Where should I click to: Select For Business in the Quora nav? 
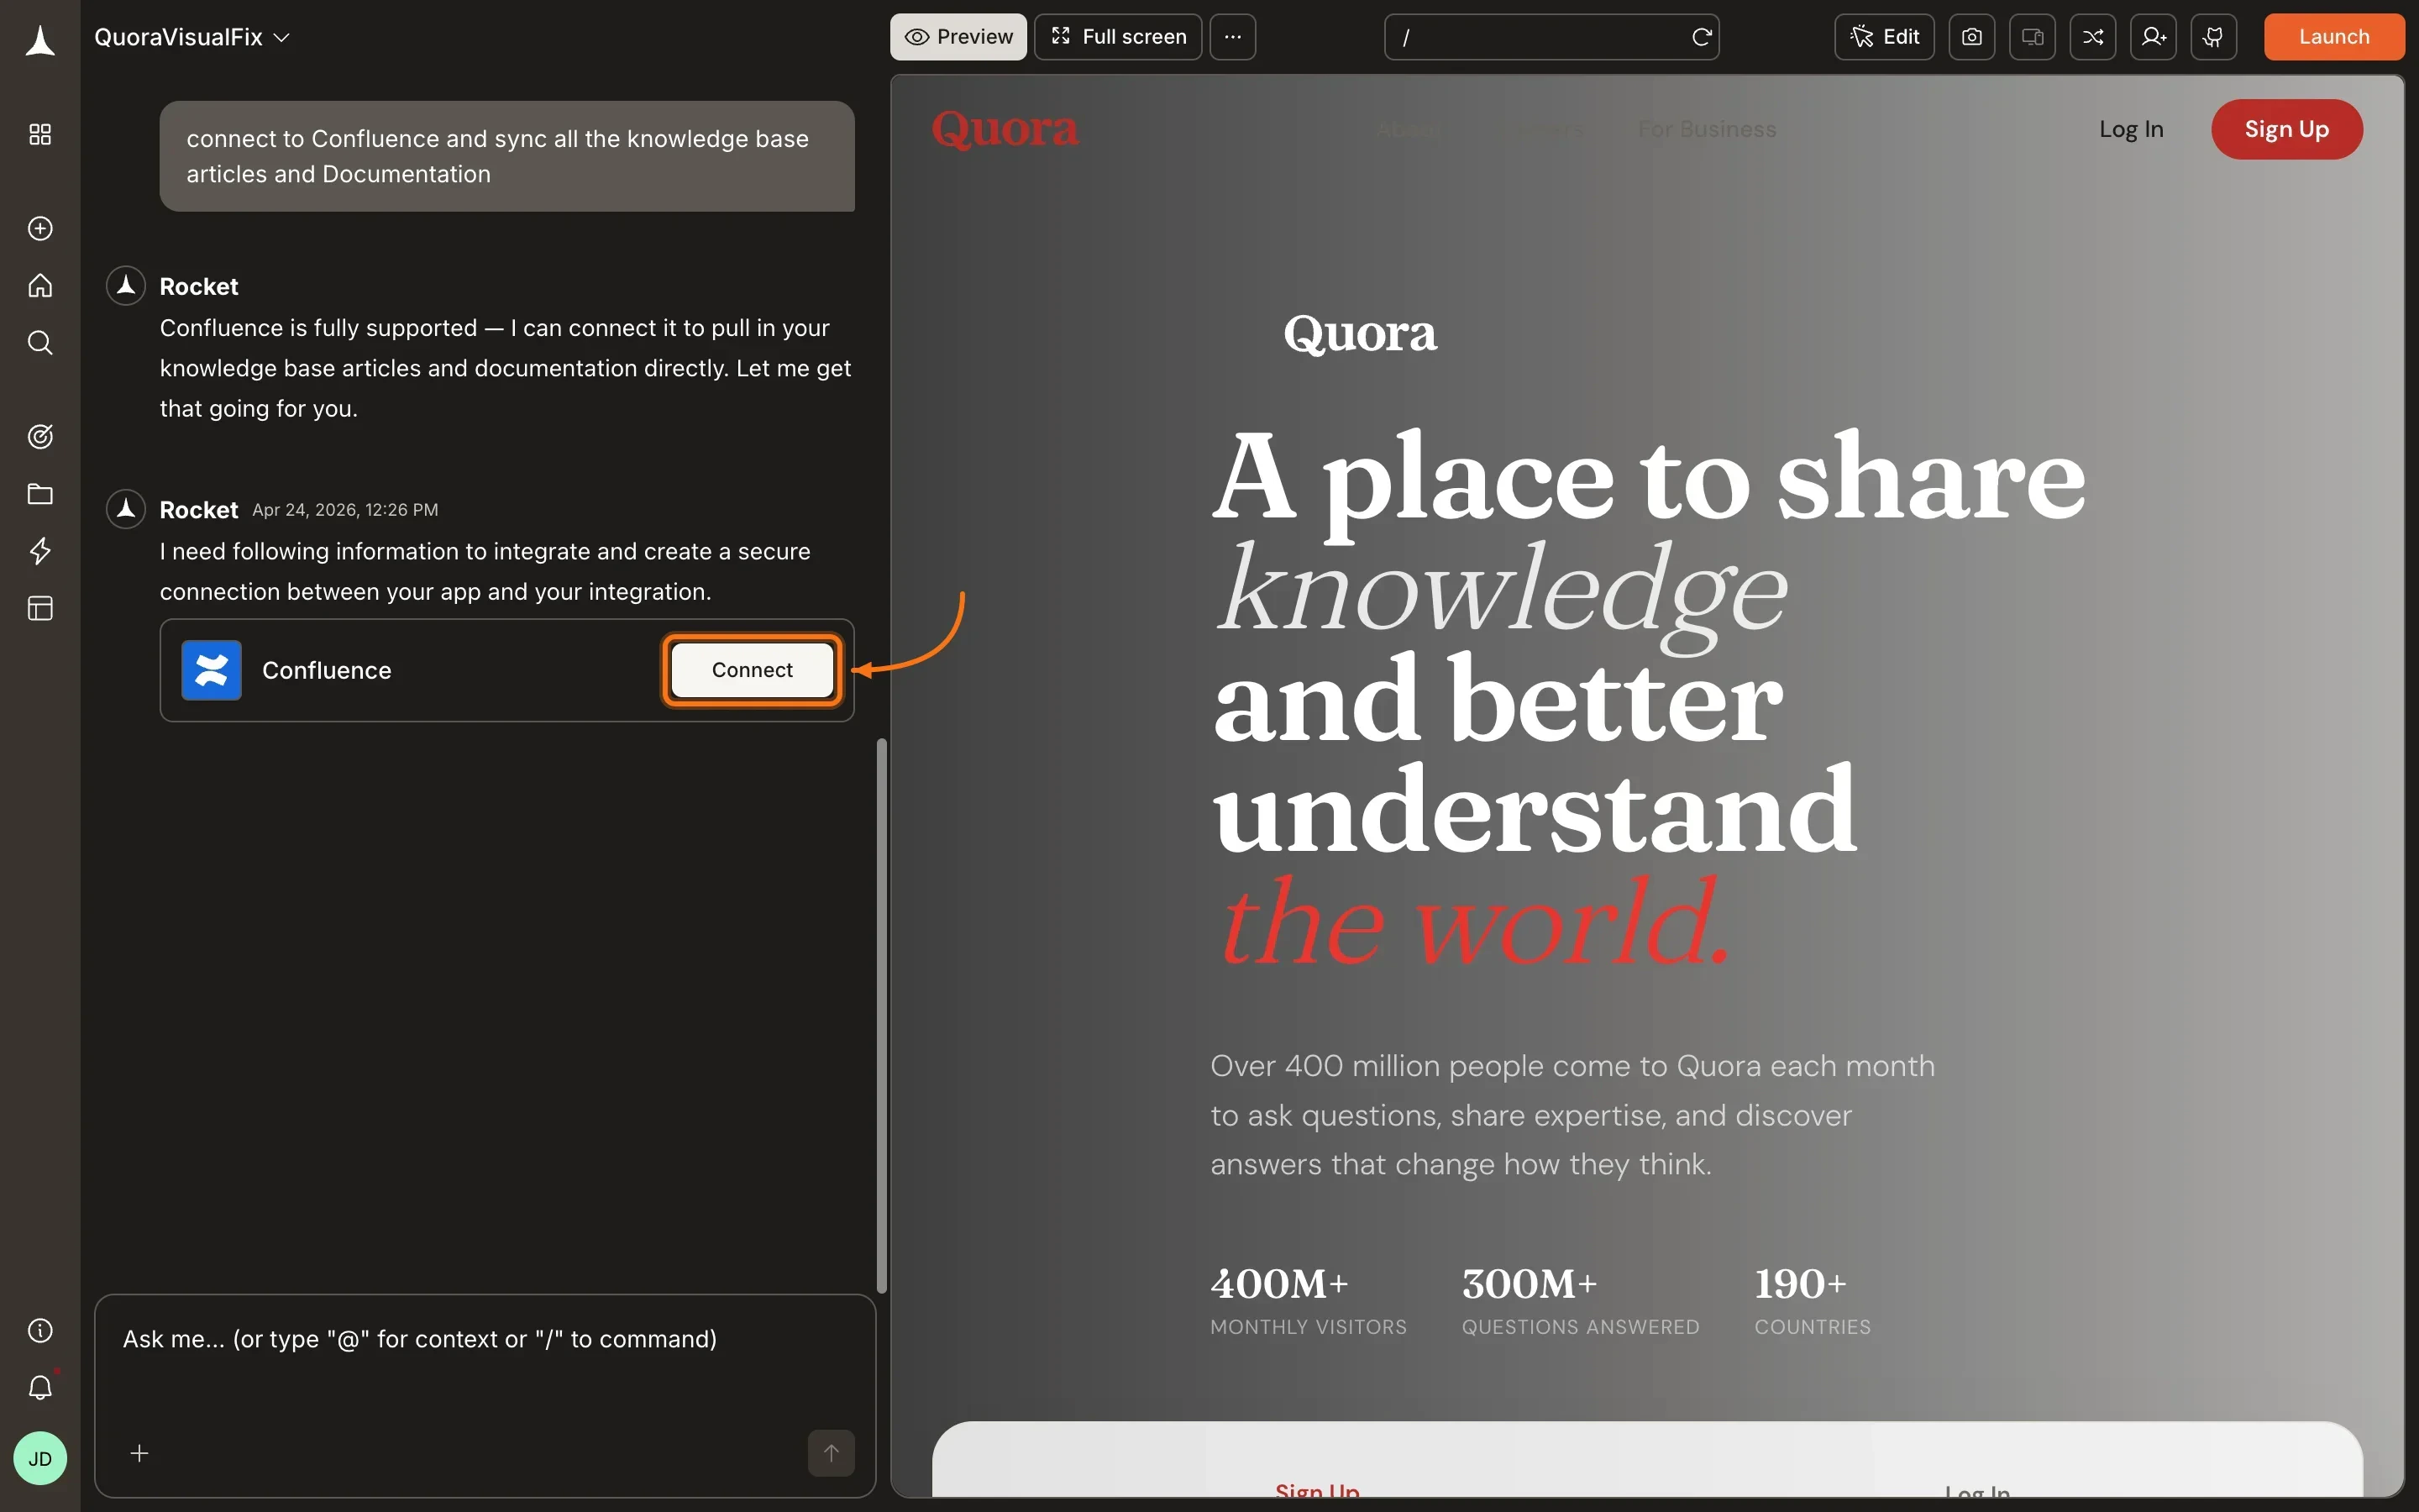[x=1706, y=129]
